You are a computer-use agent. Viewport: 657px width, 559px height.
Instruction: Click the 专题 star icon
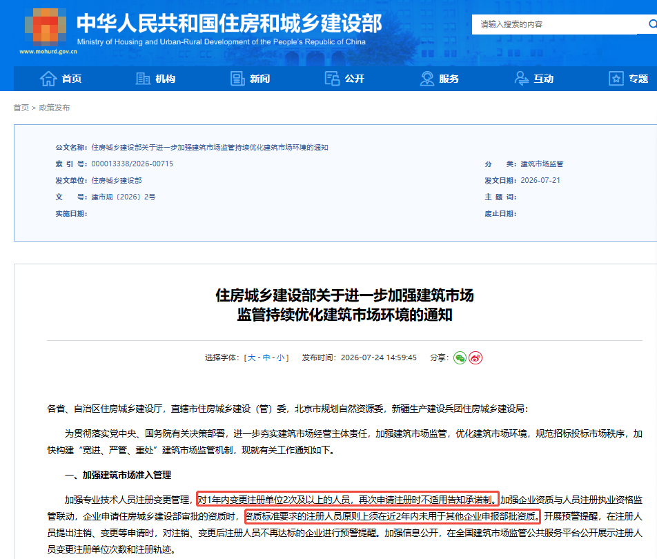pyautogui.click(x=616, y=79)
